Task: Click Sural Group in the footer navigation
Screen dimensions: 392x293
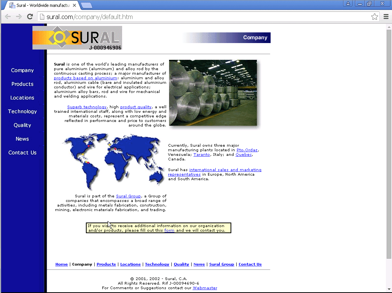Action: [x=222, y=264]
